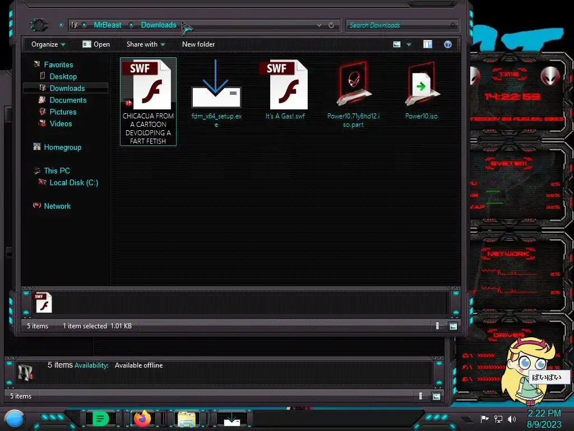
Task: Click large icons view in back window
Action: tap(436, 396)
